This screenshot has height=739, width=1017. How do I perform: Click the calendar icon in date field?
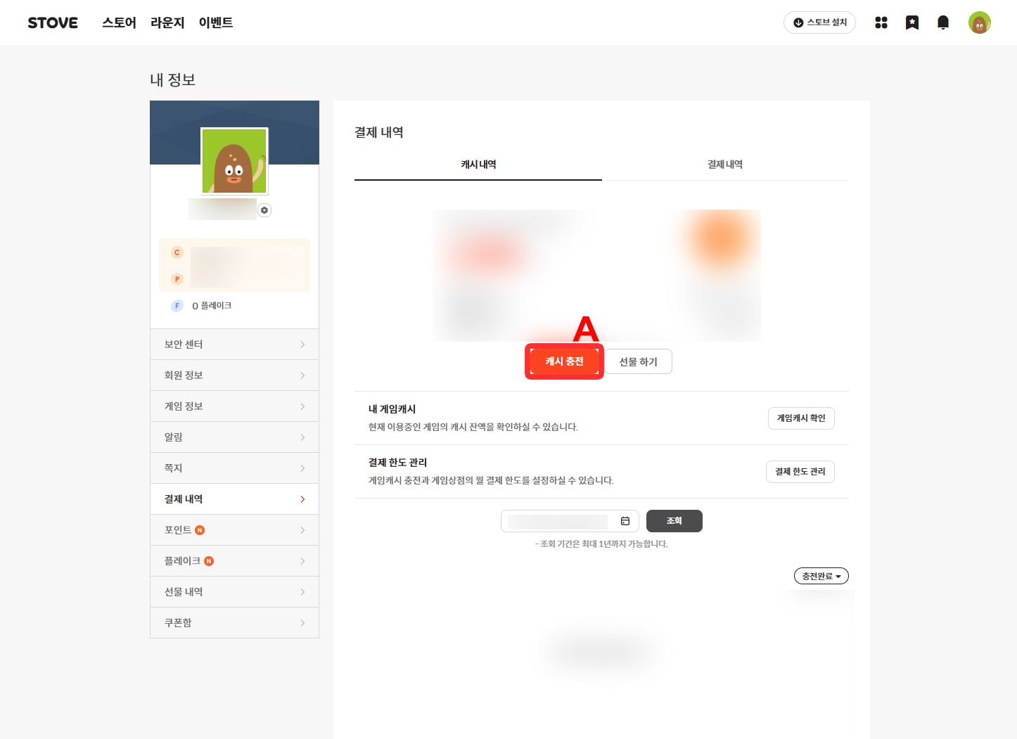(x=625, y=521)
